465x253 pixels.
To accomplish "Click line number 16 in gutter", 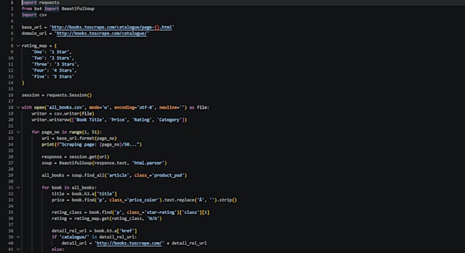I will [x=11, y=95].
